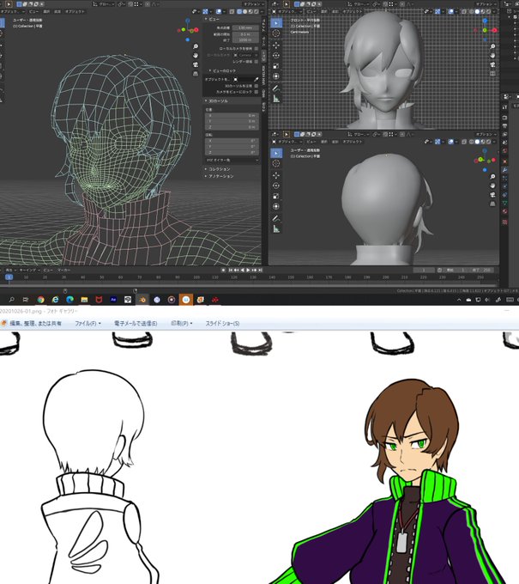Image resolution: width=519 pixels, height=584 pixels.
Task: Click the 3D cursor location X field
Action: pyautogui.click(x=232, y=115)
